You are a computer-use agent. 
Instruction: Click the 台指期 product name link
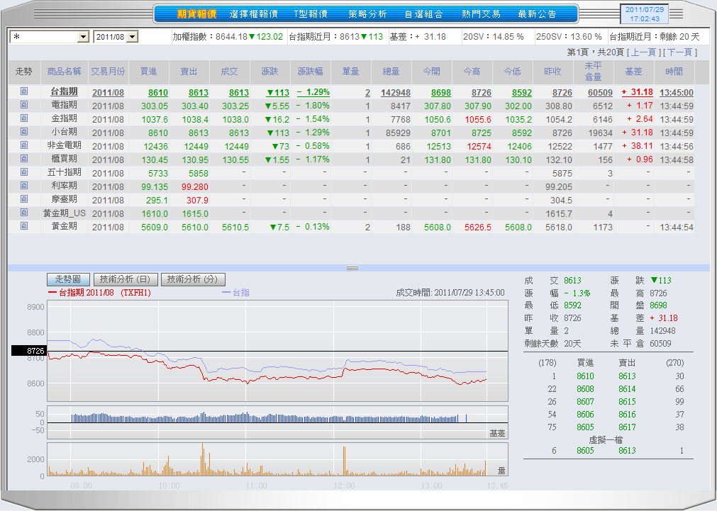point(64,92)
